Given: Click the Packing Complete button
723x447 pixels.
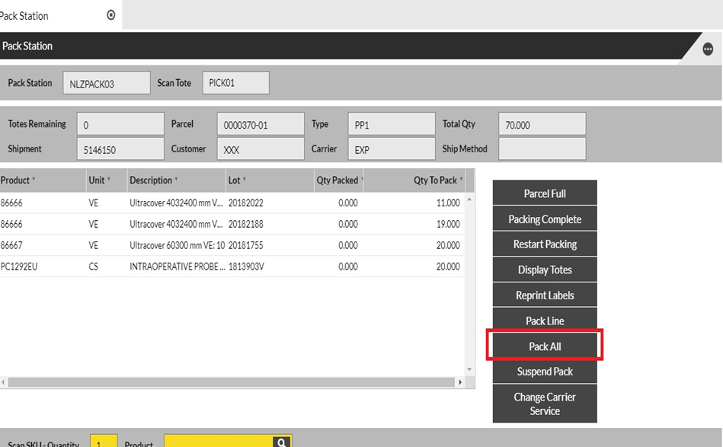Looking at the screenshot, I should point(545,219).
